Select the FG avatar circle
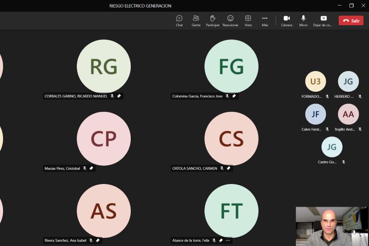 tap(232, 67)
